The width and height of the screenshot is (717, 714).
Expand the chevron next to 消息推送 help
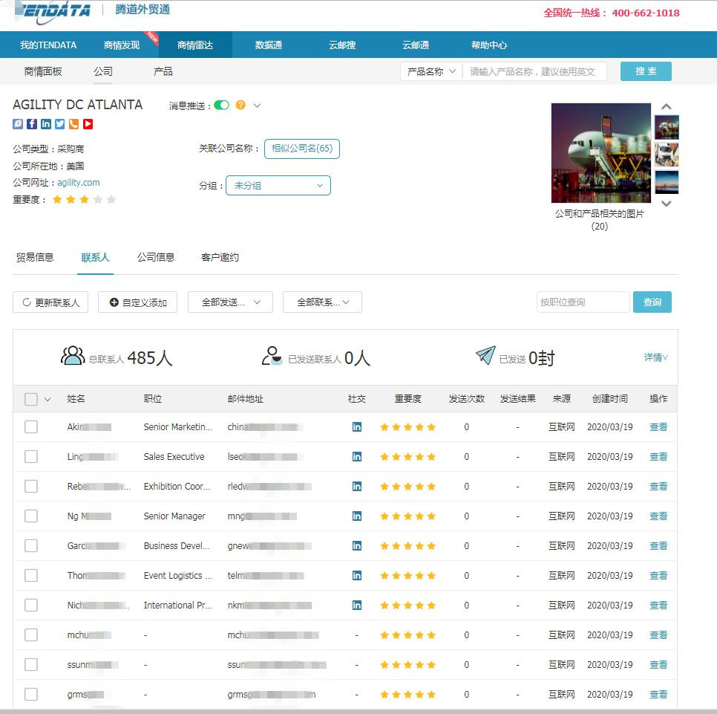coord(258,106)
